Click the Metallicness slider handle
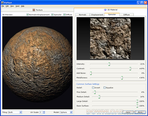Image resolution: width=148 pixels, height=116 pixels. tap(122, 78)
